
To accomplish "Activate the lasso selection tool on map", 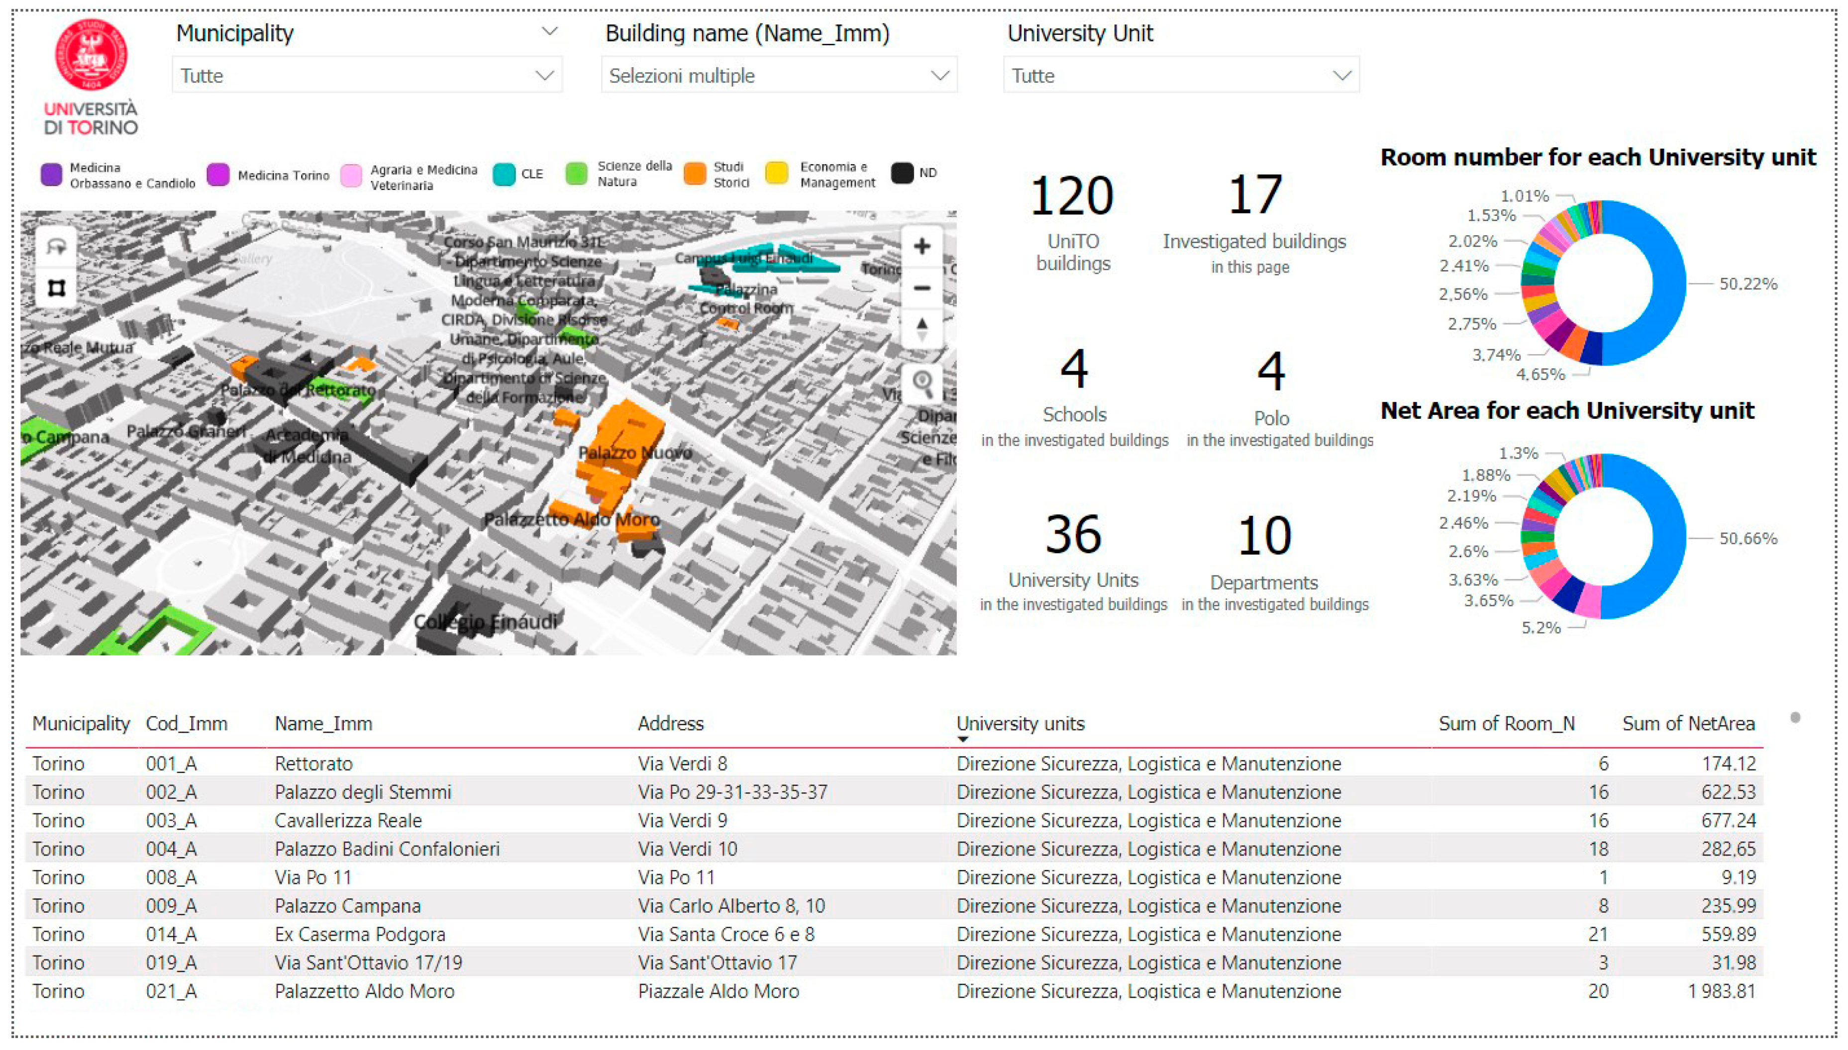I will (x=56, y=247).
